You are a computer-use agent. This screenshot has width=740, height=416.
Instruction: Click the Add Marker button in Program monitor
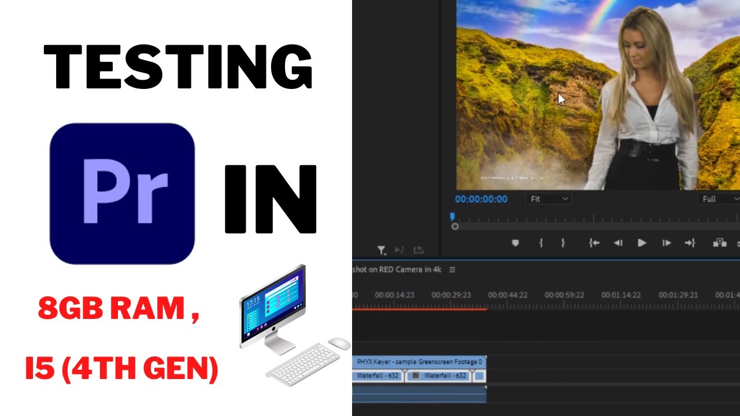(x=516, y=243)
